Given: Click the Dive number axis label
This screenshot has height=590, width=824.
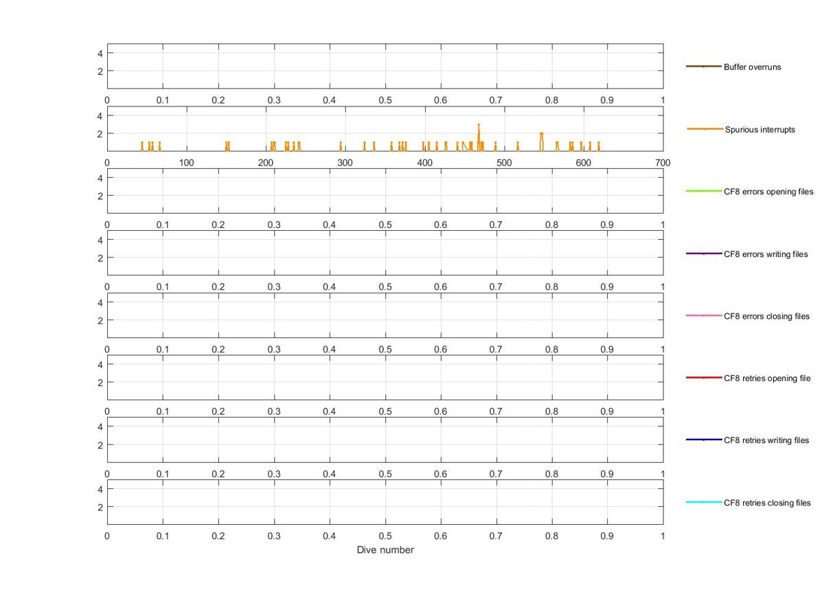Looking at the screenshot, I should tap(385, 550).
